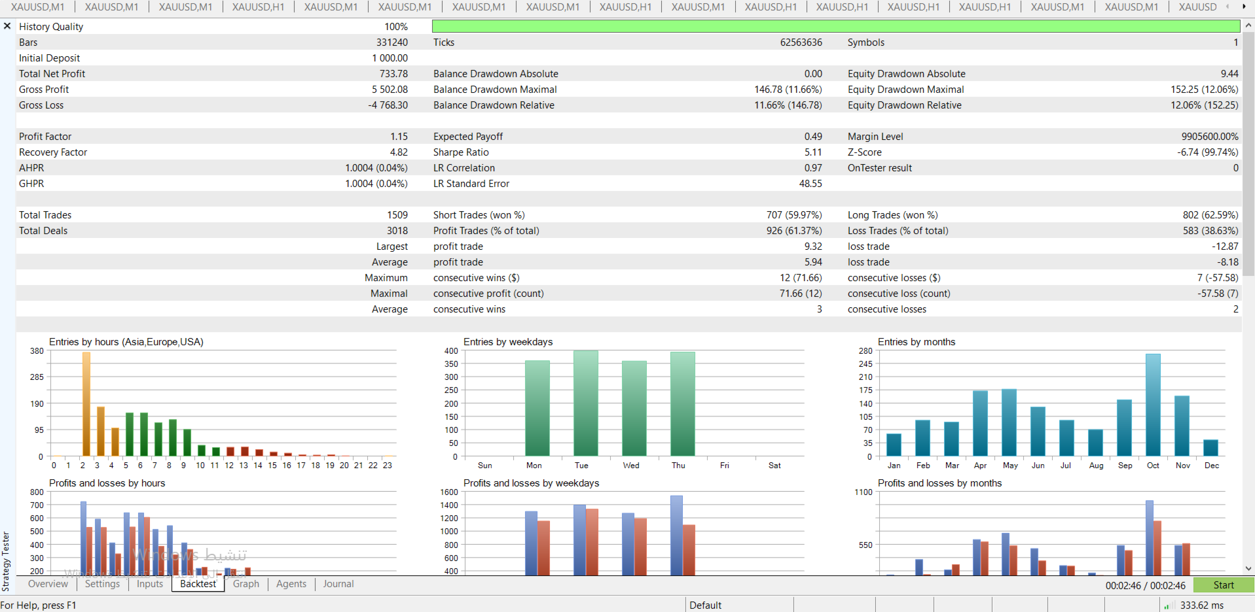Click the report scrollbar down arrow

point(1248,569)
